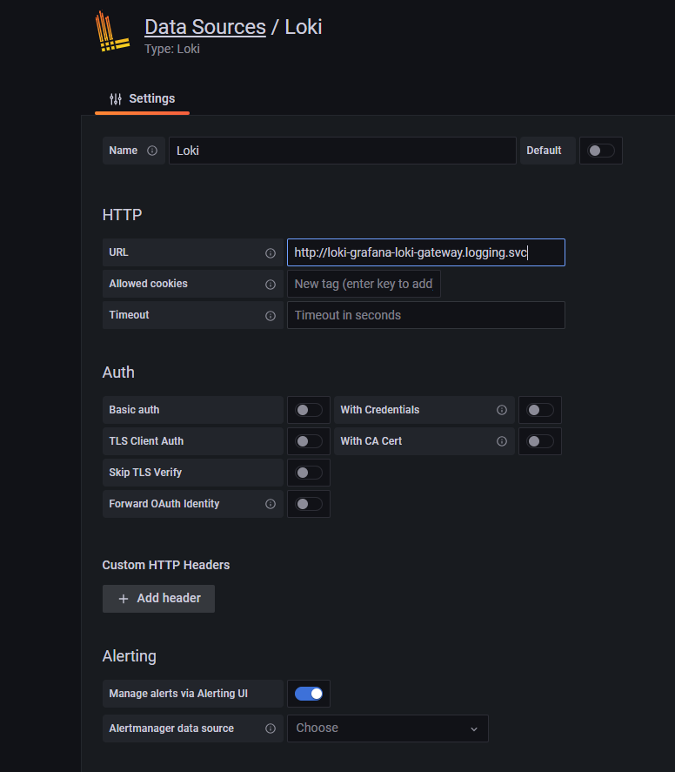
Task: Disable Manage alerts via Alerting UI
Action: [309, 694]
